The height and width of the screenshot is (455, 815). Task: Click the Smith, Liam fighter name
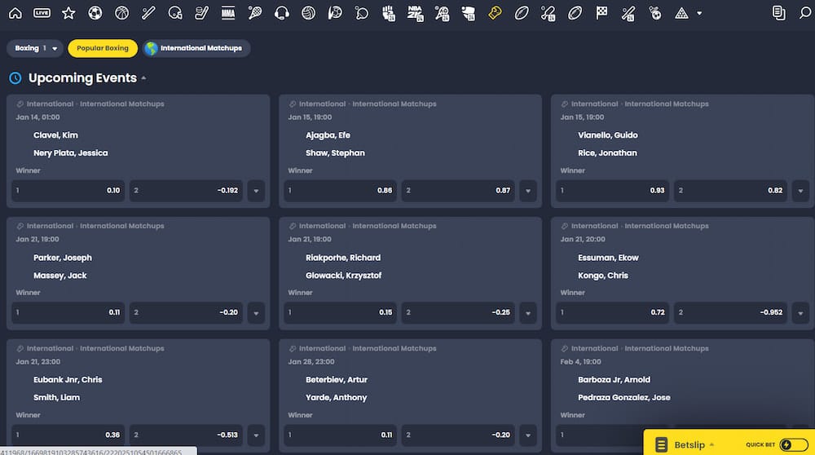coord(57,398)
